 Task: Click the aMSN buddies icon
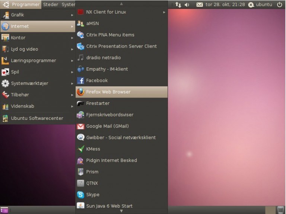pos(80,23)
